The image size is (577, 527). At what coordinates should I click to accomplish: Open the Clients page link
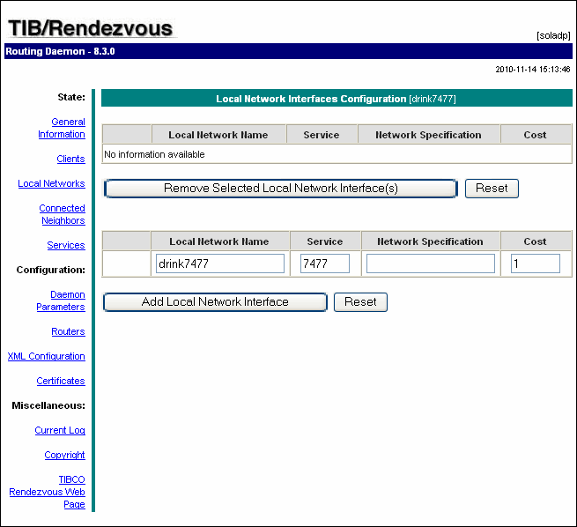[x=70, y=159]
